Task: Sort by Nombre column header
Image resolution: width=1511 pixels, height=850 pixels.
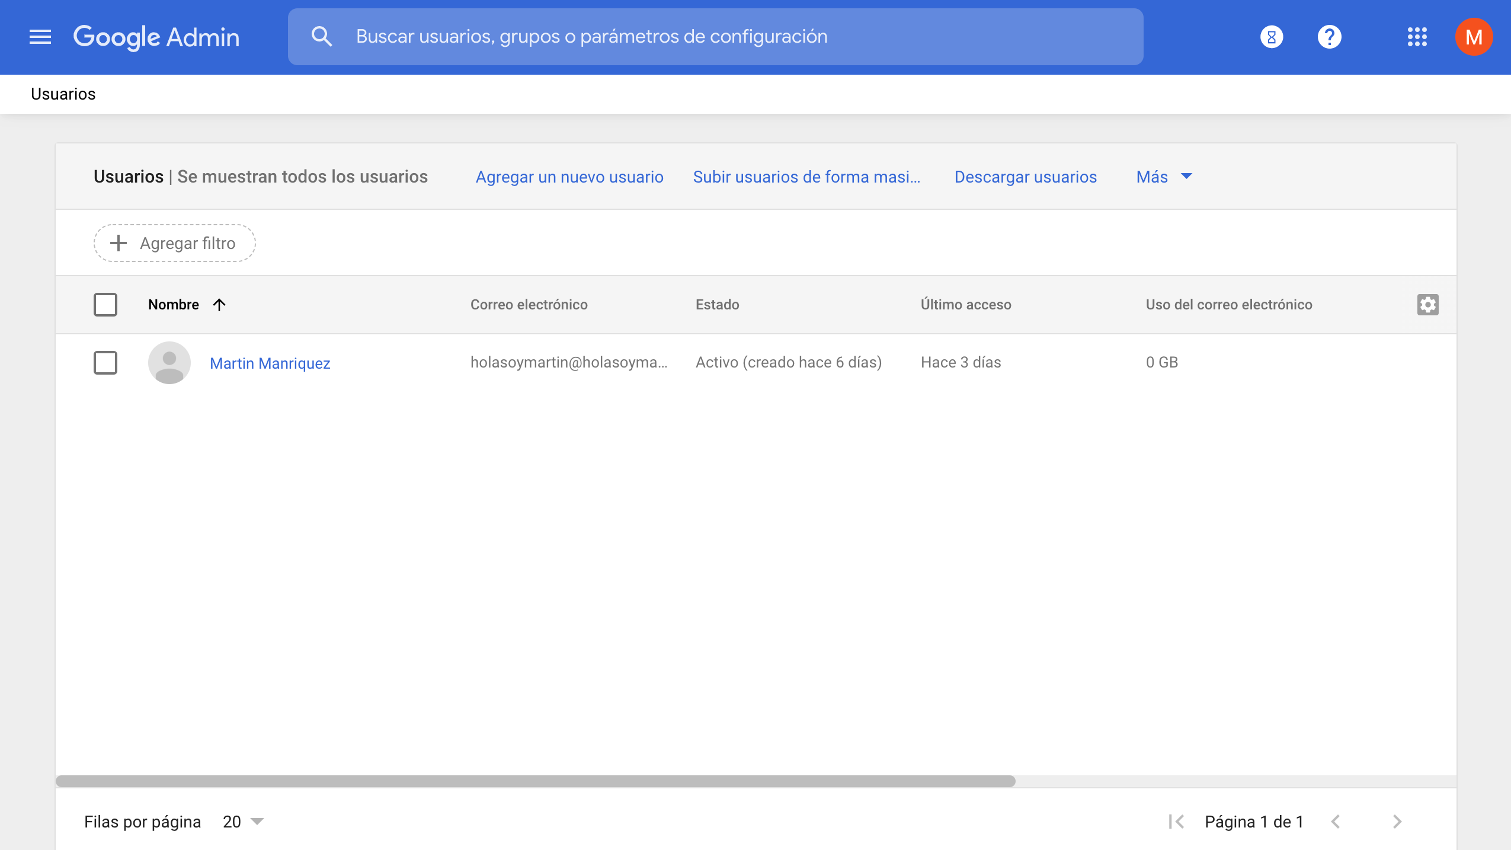Action: pyautogui.click(x=174, y=305)
